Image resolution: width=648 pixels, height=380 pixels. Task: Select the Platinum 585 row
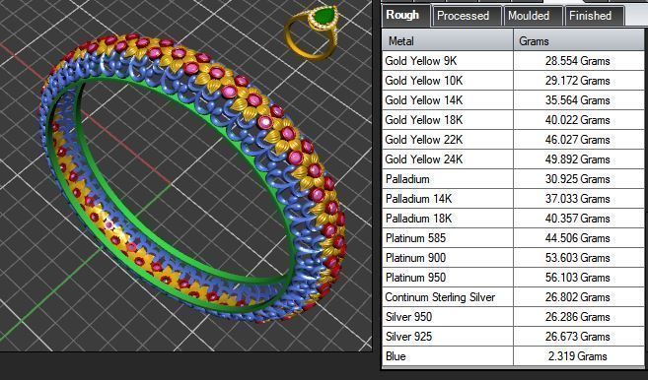click(x=514, y=238)
